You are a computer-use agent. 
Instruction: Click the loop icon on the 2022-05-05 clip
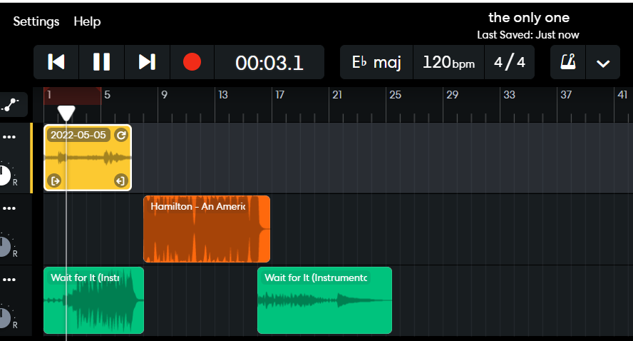[121, 135]
